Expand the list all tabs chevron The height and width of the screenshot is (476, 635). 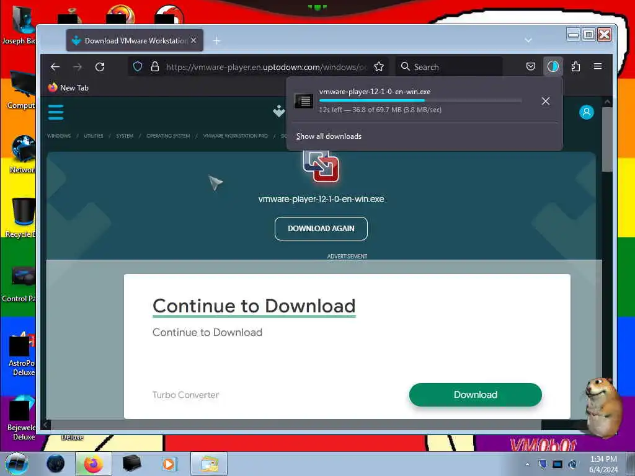(x=528, y=40)
